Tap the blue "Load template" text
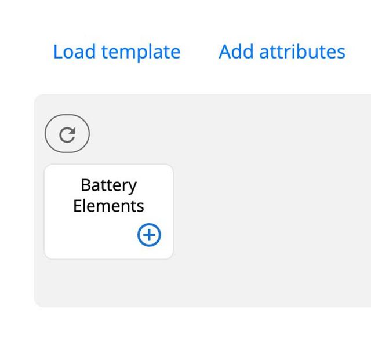The image size is (371, 339). 117,52
